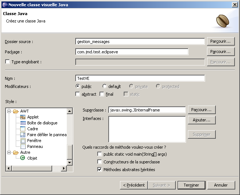This screenshot has width=240, height=195.
Task: Click Parcourir next to Dossier source
Action: pos(221,41)
